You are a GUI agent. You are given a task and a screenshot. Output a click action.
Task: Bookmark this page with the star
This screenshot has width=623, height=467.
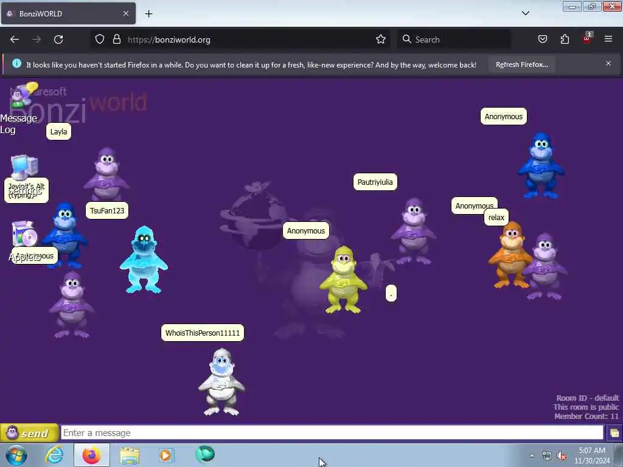pos(381,40)
